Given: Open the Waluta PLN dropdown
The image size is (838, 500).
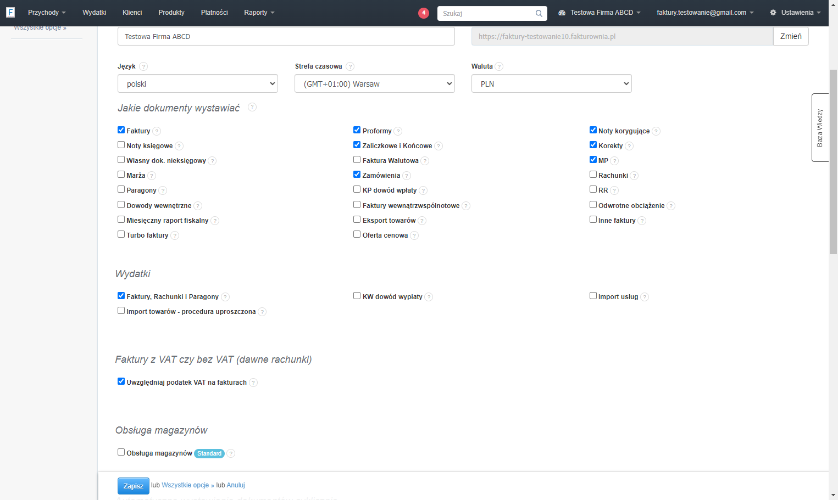Looking at the screenshot, I should pyautogui.click(x=552, y=83).
